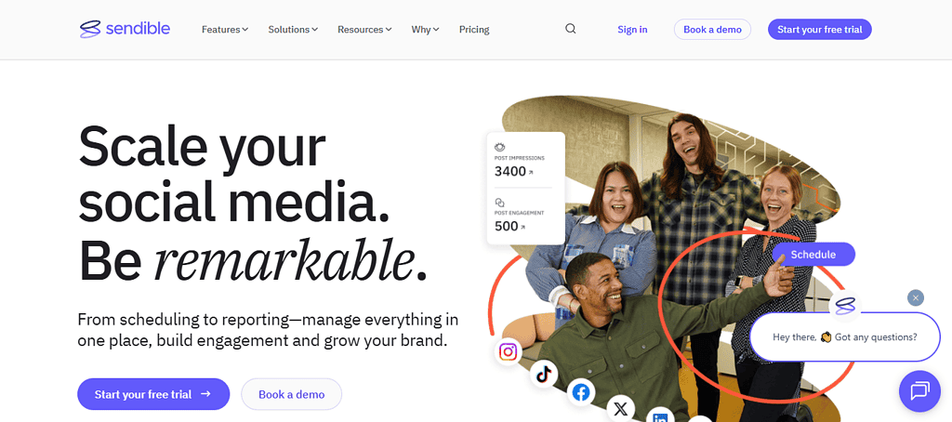The width and height of the screenshot is (952, 422).
Task: Open the live chat launcher icon
Action: (x=919, y=390)
